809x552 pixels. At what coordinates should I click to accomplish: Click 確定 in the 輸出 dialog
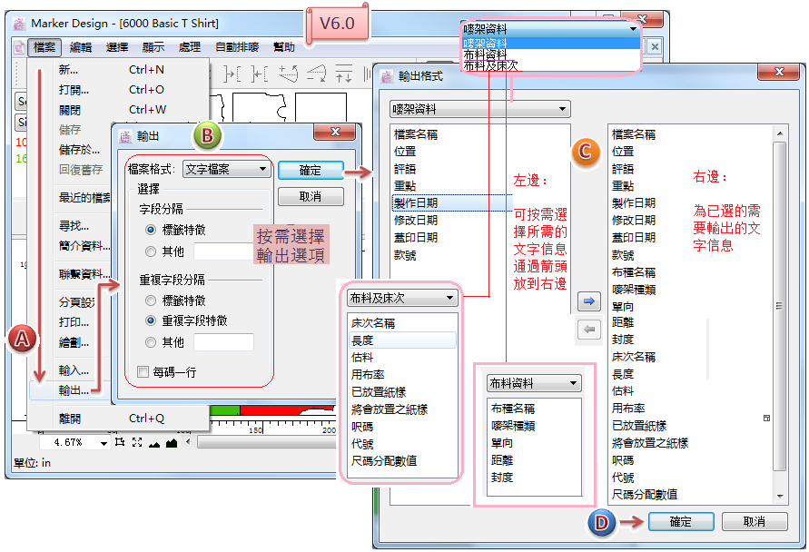311,171
